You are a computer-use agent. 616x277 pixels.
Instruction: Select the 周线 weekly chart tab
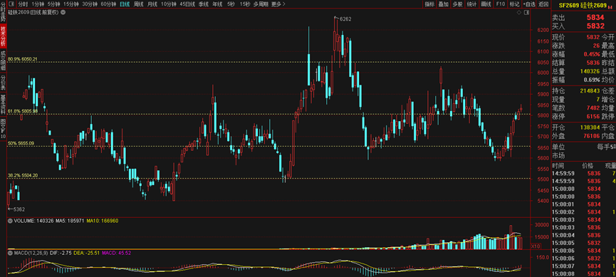tap(139, 4)
